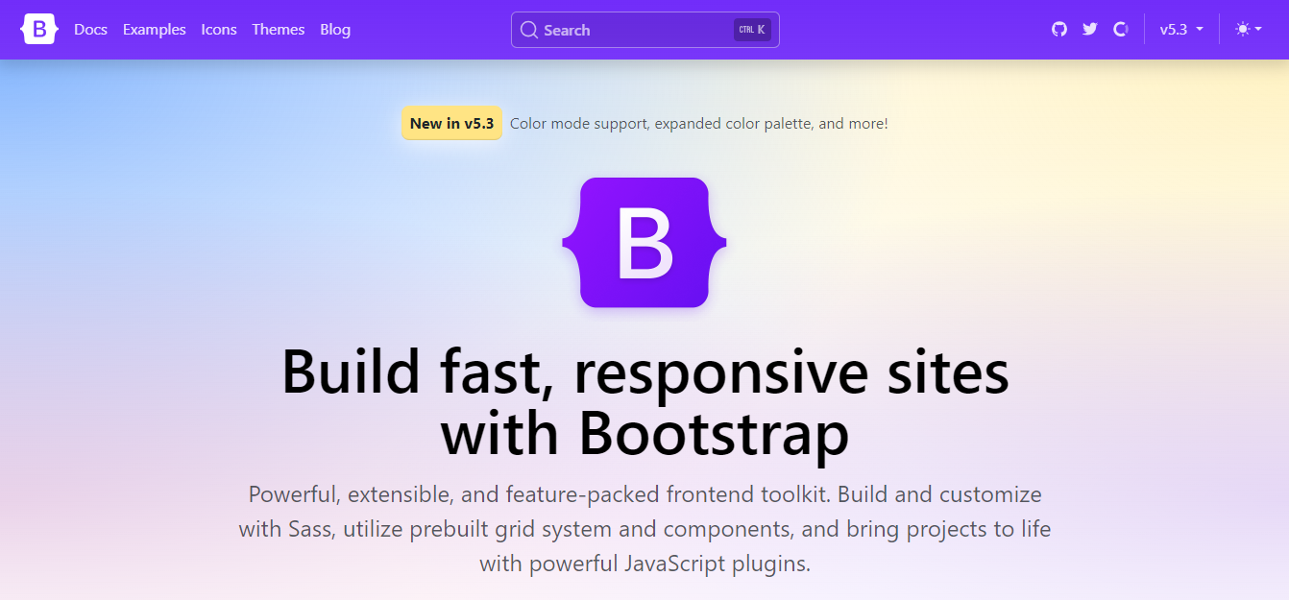Open the Blog link
Viewport: 1289px width, 600px height.
coord(335,30)
